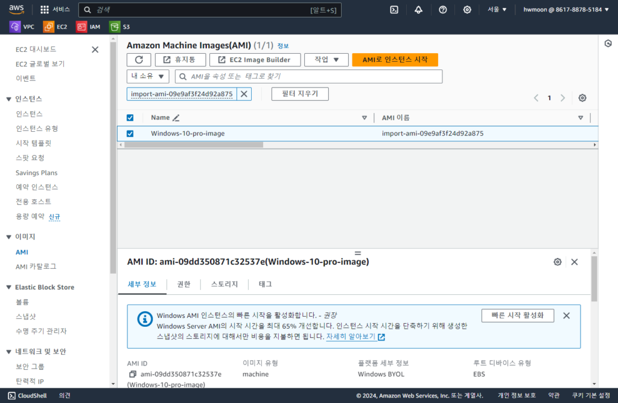
Task: Click 빠른 시작 활성화 button
Action: 517,315
